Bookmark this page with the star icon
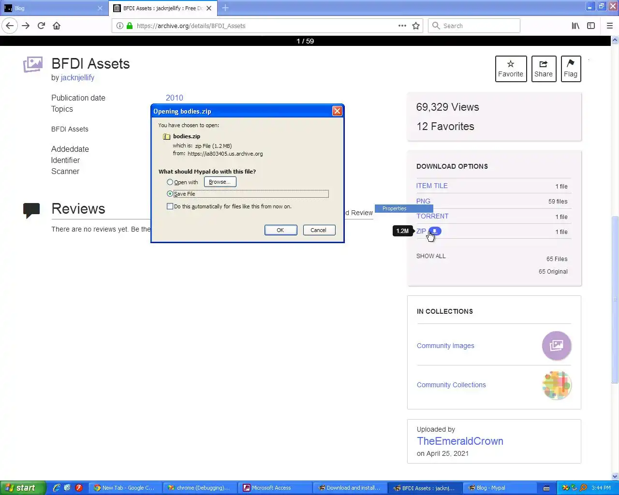The width and height of the screenshot is (619, 495). 416,26
